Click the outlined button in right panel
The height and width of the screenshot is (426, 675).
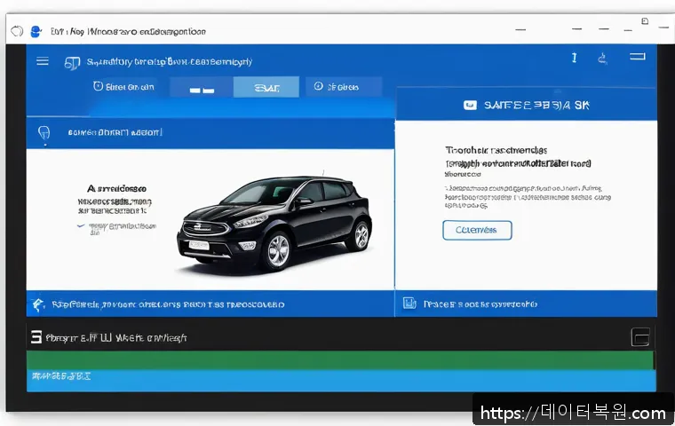tap(477, 230)
